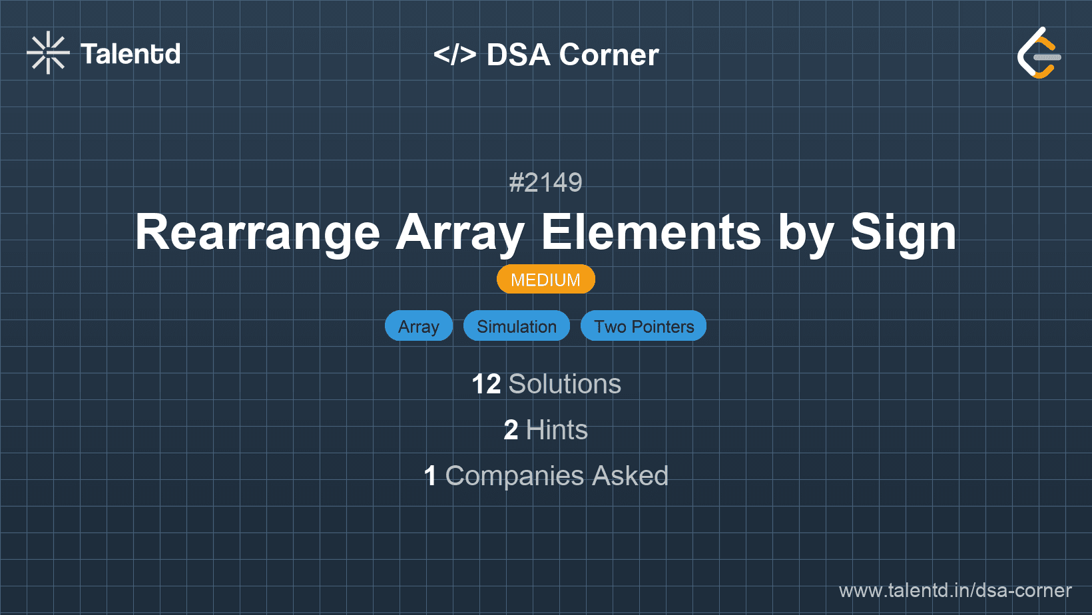Screen dimensions: 1092x615
Task: Click the bold number 2 before Hints
Action: pyautogui.click(x=511, y=431)
